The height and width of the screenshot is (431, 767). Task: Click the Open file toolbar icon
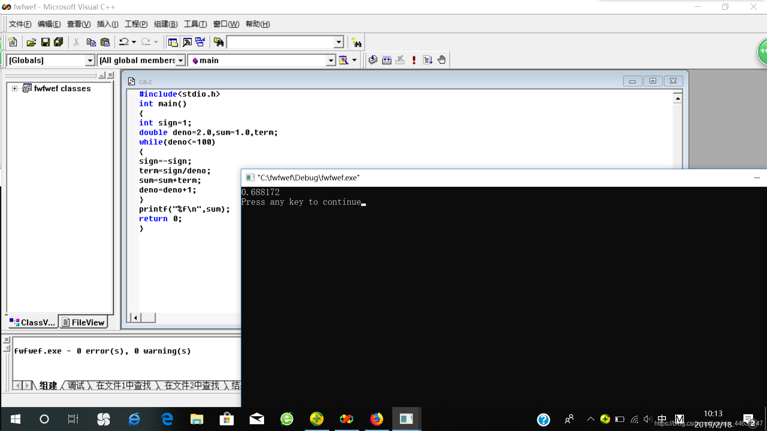pyautogui.click(x=31, y=42)
